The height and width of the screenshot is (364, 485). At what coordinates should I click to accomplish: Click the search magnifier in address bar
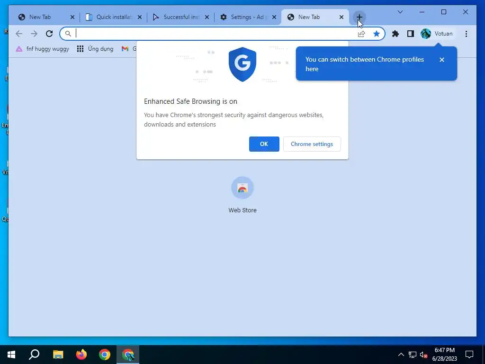point(68,34)
